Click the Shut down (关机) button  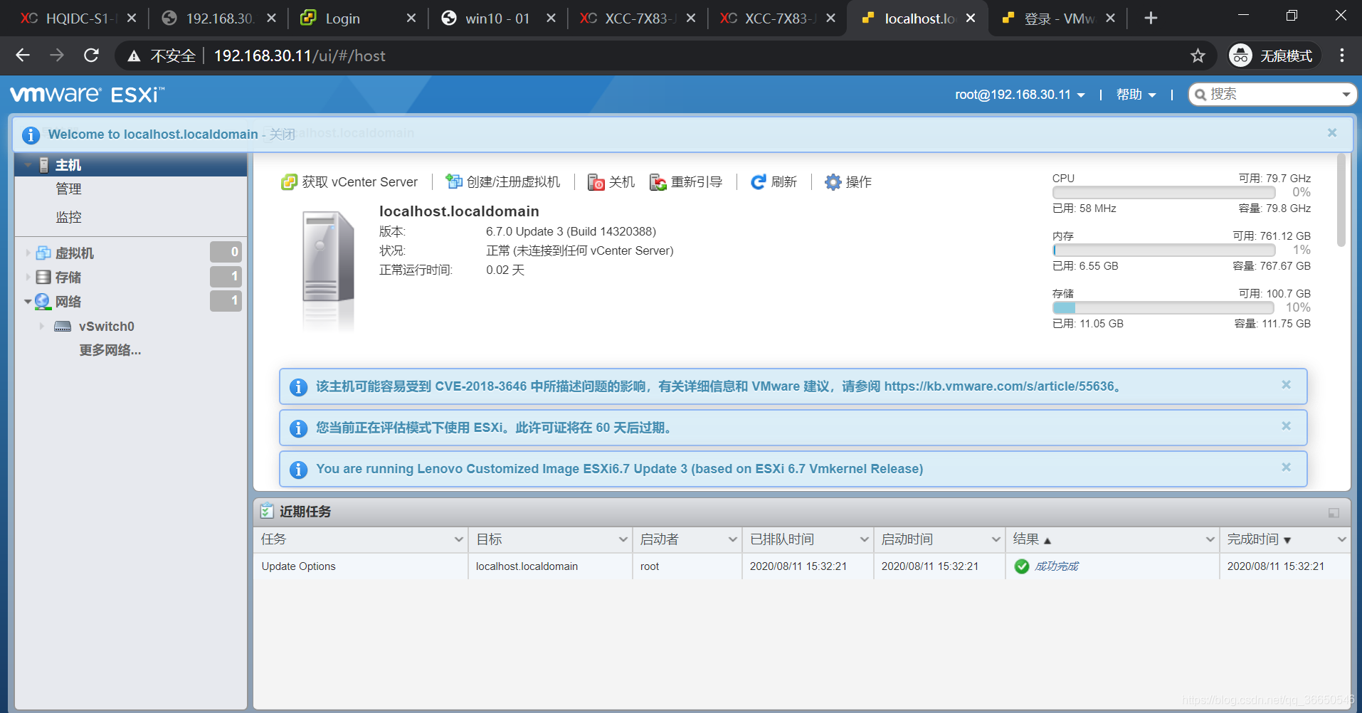(x=611, y=182)
